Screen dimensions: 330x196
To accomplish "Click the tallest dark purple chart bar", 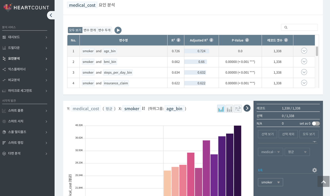I will pos(237,161).
